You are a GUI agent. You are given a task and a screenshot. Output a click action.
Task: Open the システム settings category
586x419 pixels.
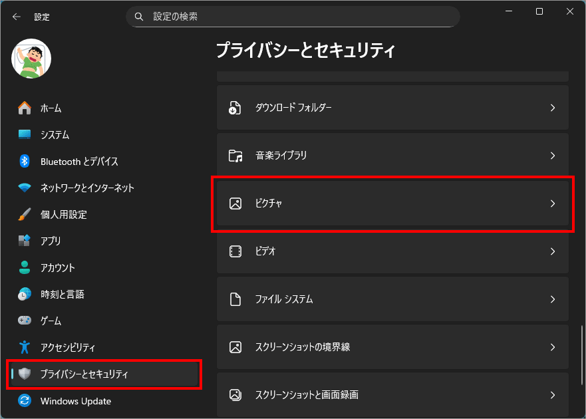tap(55, 134)
